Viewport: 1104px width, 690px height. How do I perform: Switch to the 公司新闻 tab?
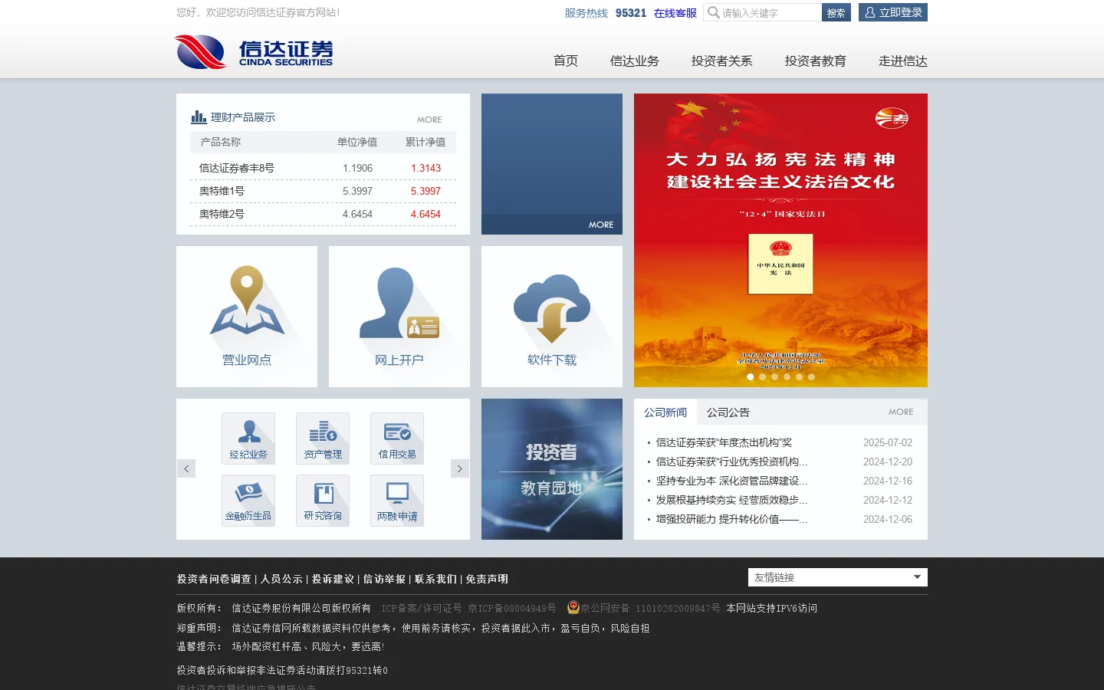point(665,412)
